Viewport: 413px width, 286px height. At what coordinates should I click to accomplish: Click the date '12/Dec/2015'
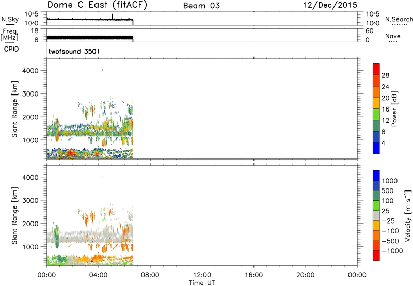pyautogui.click(x=330, y=5)
